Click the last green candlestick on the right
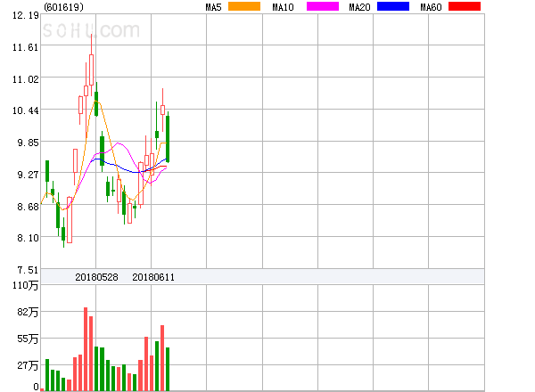 [168, 139]
